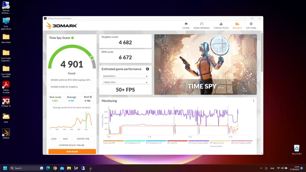306x172 pixels.
Task: Click the Save result button
Action: click(65, 139)
